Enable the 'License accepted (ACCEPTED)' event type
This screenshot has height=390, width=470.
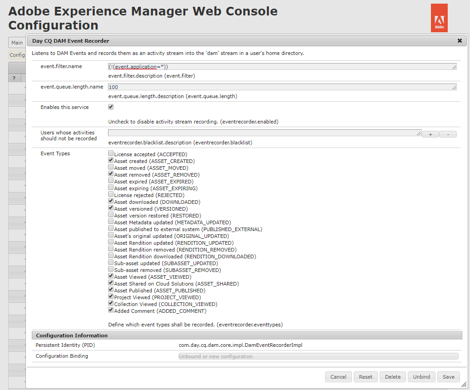[x=110, y=154]
